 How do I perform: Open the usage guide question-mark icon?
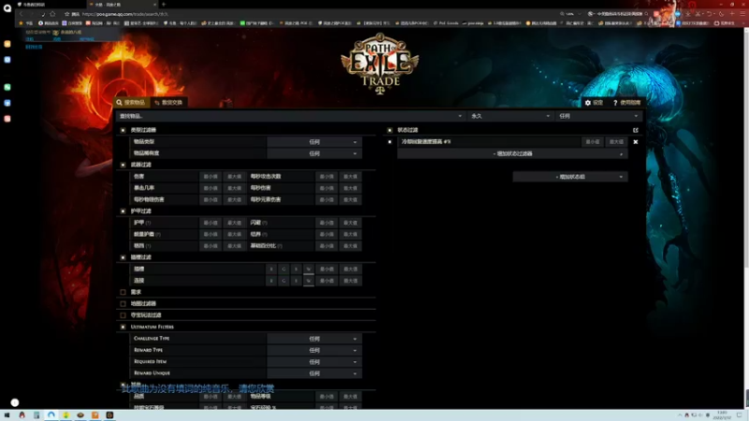[615, 103]
